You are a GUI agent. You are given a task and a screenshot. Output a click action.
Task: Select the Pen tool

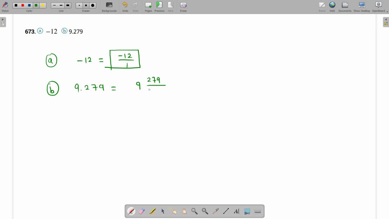click(131, 211)
